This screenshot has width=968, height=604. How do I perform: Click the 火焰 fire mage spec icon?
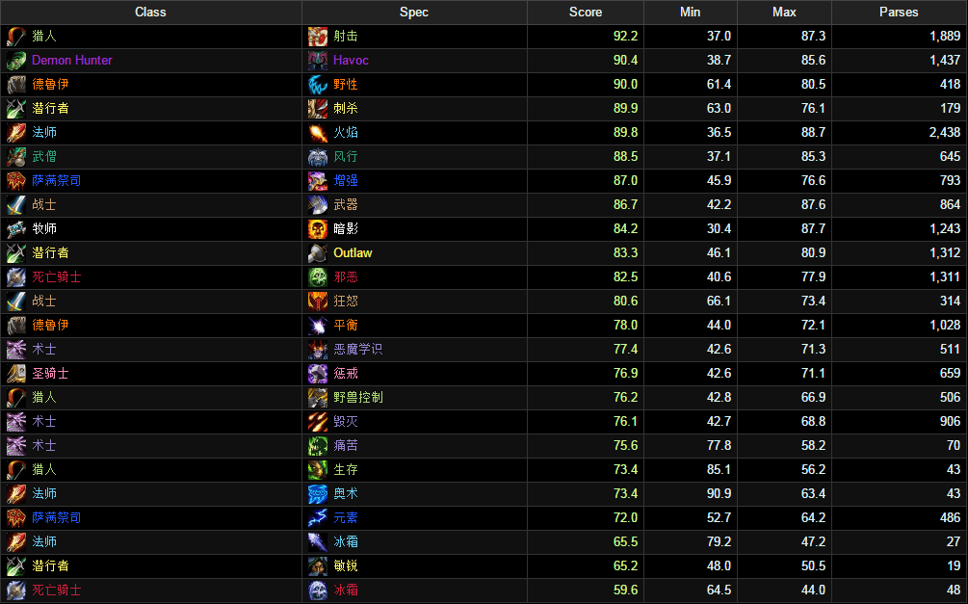pos(318,133)
